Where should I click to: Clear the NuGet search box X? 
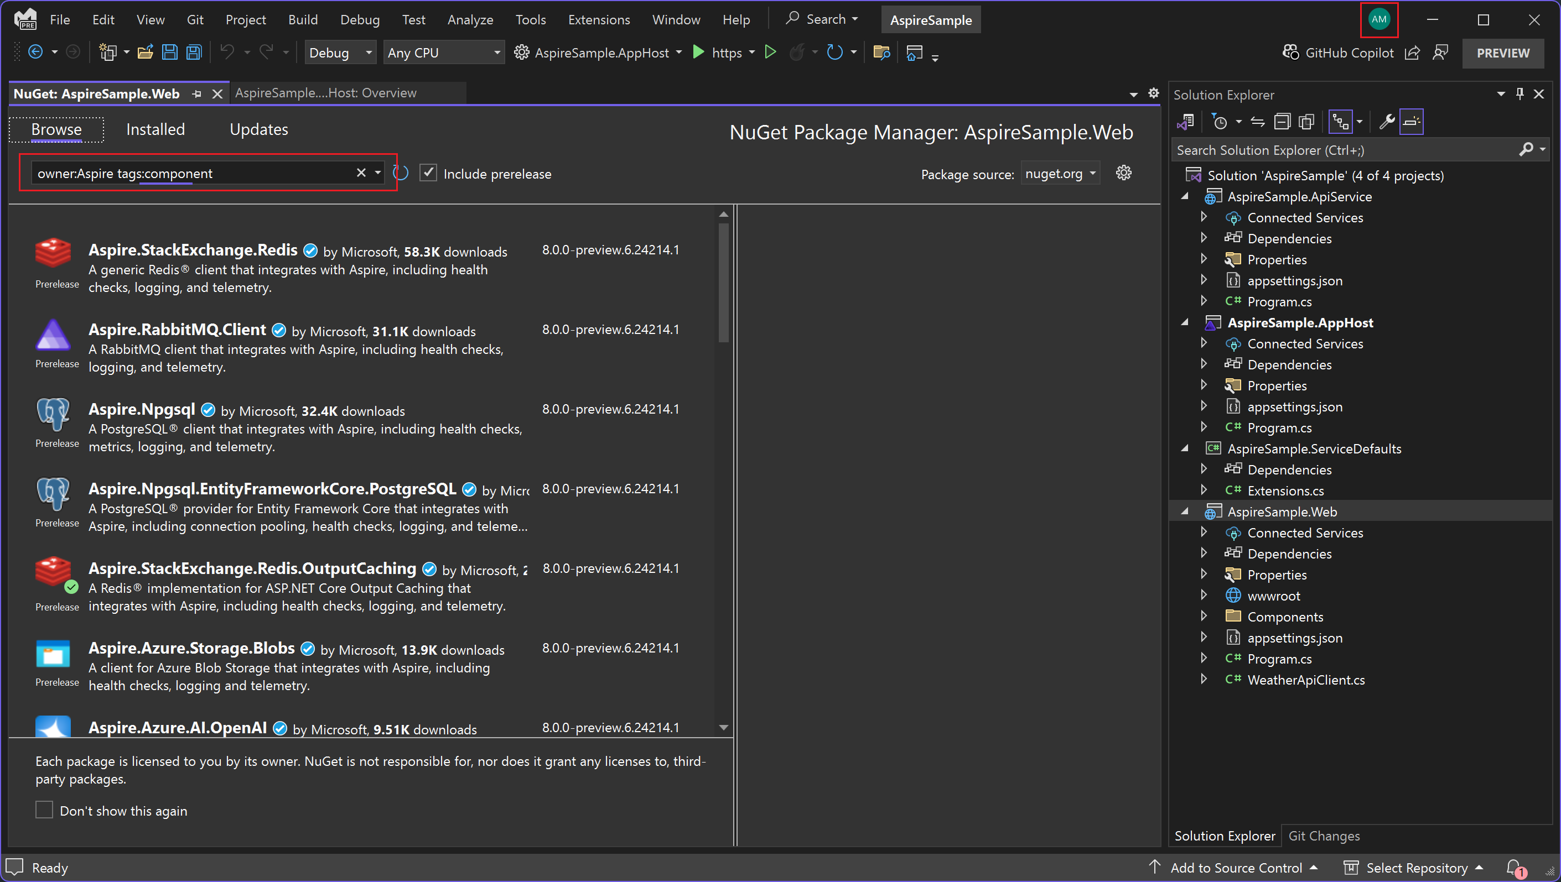pyautogui.click(x=361, y=173)
